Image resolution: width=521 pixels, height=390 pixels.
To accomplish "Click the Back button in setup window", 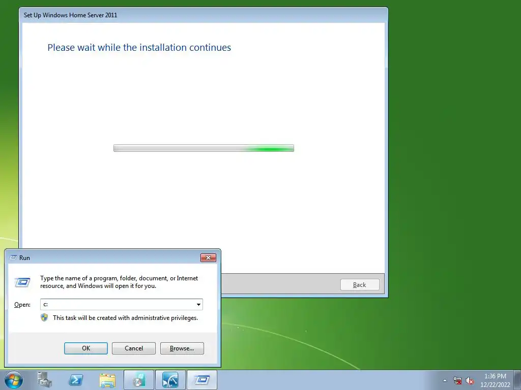I will pos(360,284).
